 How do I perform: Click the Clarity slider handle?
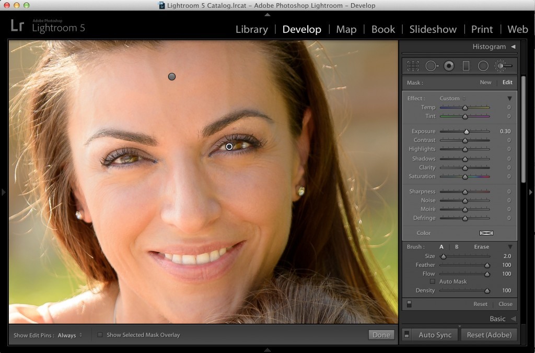point(464,168)
